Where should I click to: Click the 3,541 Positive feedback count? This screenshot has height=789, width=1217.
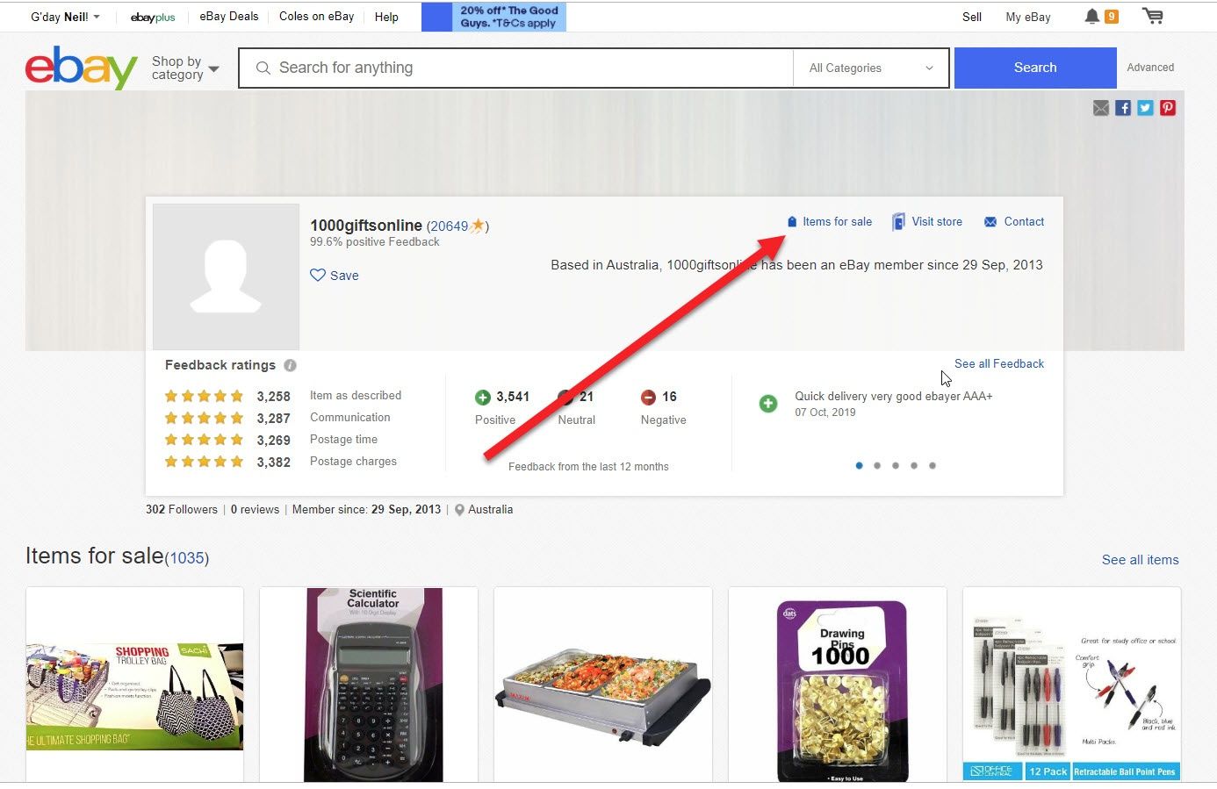coord(513,397)
